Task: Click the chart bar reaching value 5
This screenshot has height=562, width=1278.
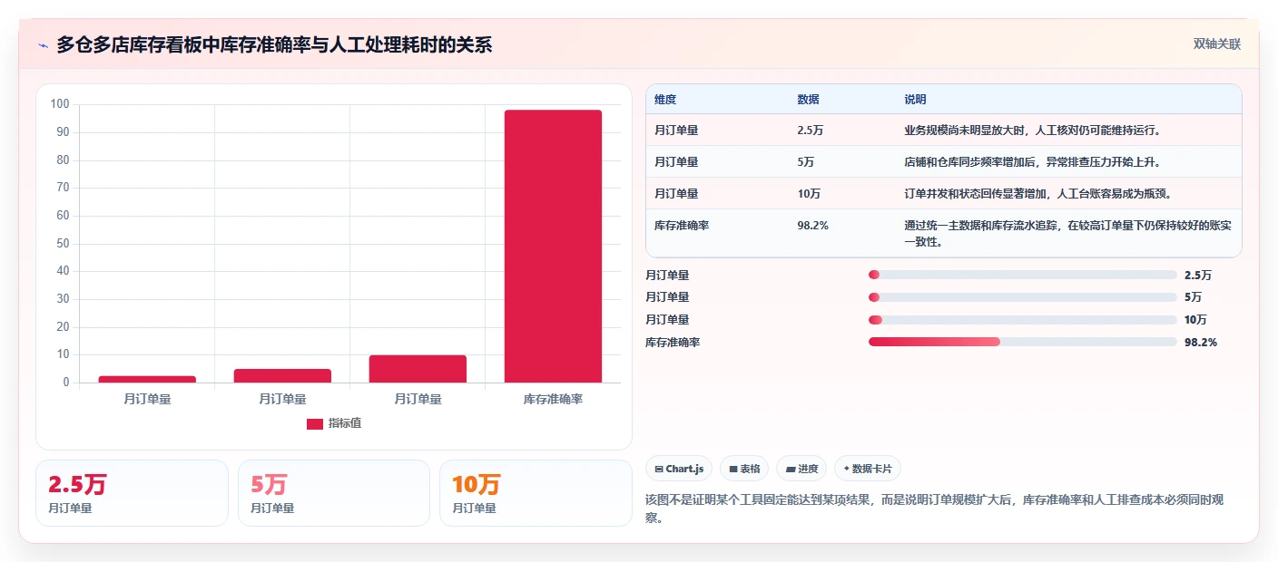Action: pos(282,375)
